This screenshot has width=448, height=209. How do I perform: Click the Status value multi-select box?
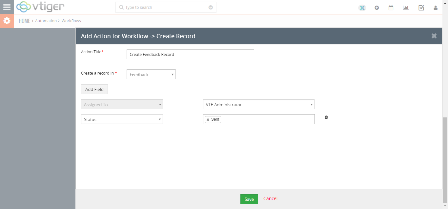pyautogui.click(x=259, y=119)
